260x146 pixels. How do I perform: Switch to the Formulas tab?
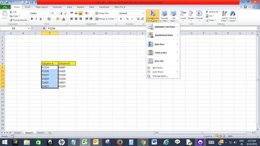pos(57,7)
